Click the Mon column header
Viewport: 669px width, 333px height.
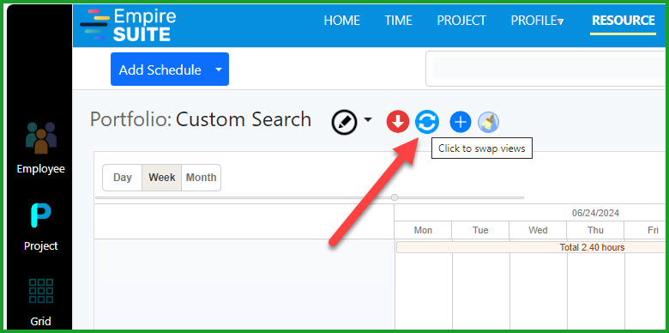pos(423,230)
